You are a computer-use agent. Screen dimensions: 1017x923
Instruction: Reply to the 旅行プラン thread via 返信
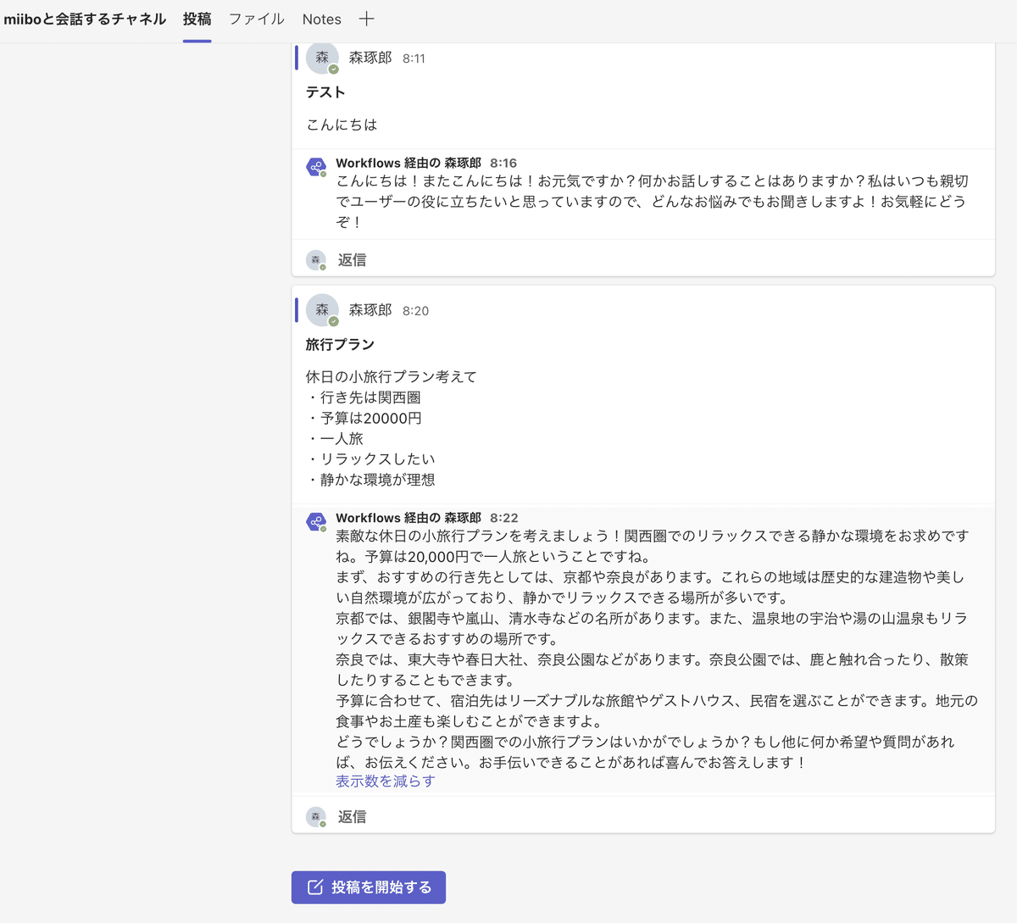[x=352, y=817]
